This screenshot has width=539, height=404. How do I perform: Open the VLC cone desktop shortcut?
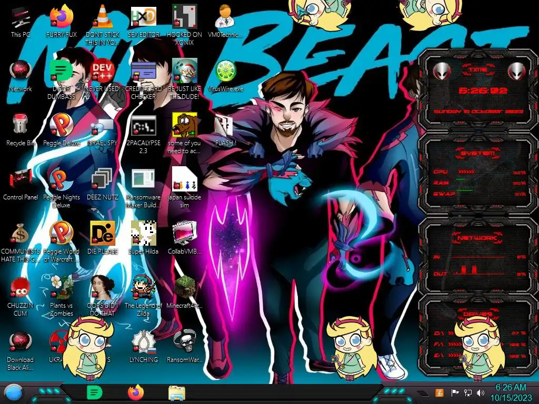tap(103, 25)
